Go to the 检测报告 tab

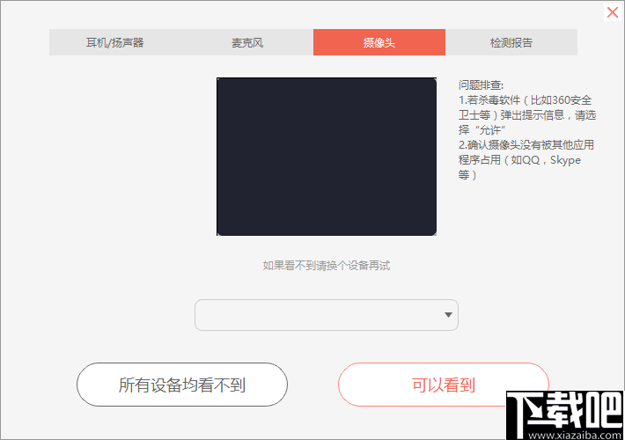[x=511, y=42]
